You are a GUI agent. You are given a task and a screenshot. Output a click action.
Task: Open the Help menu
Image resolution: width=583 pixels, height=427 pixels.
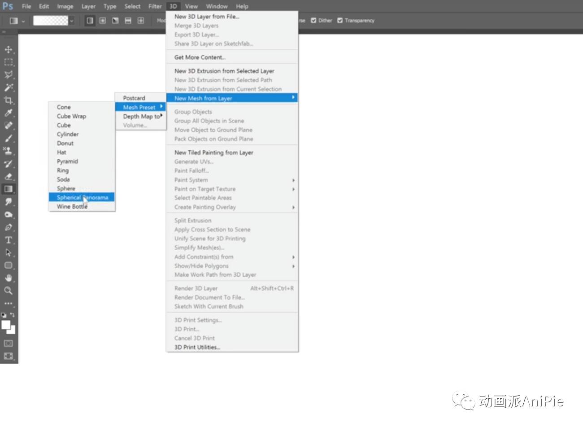point(242,6)
